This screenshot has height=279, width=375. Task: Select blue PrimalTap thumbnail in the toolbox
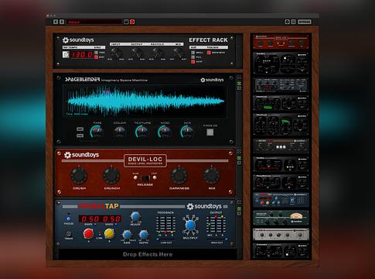(x=281, y=200)
